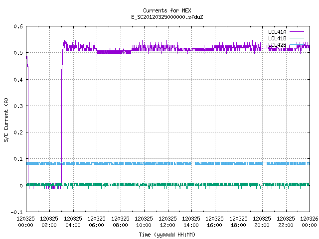Click the 120326 date label at axis end
The height and width of the screenshot is (239, 319).
(309, 219)
